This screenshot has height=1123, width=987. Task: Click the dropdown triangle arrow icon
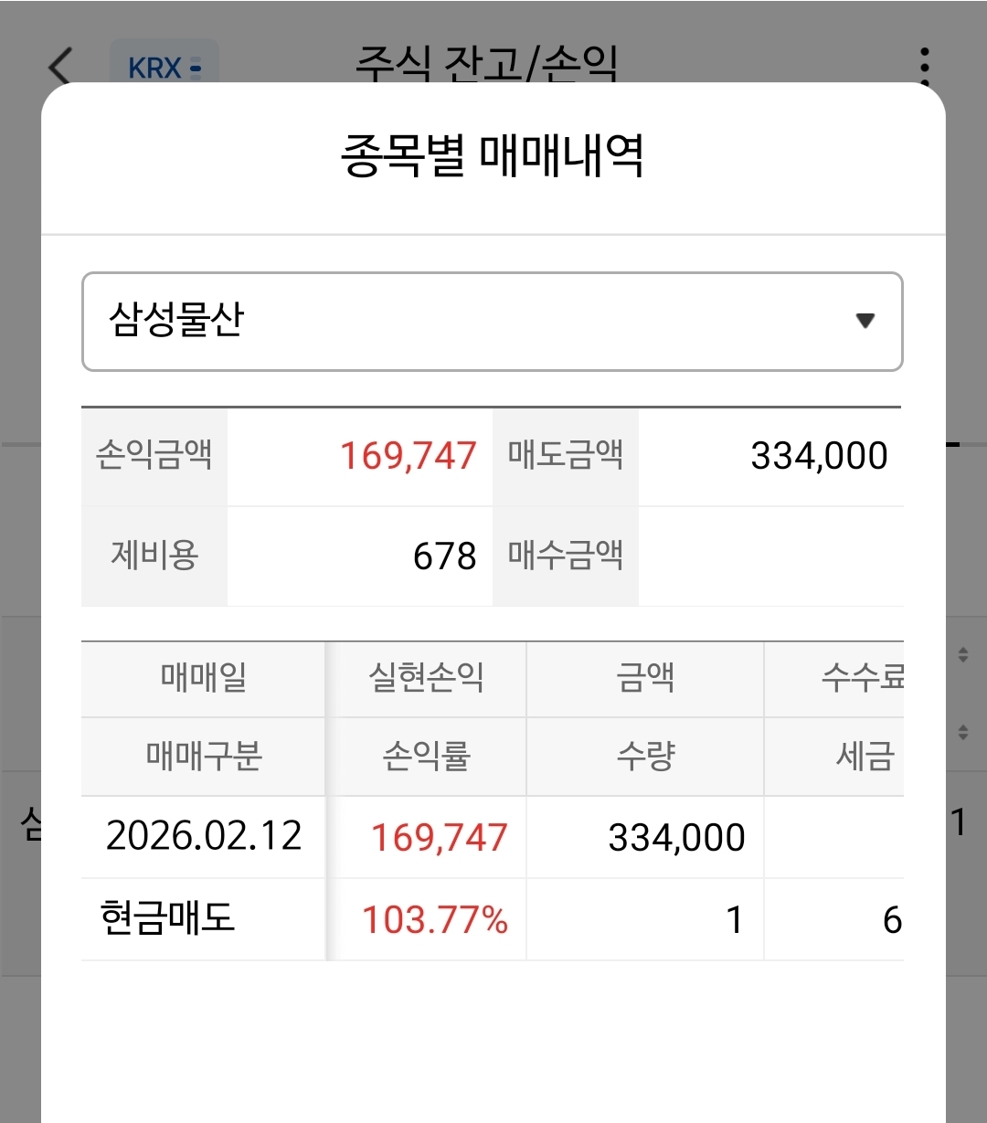point(865,321)
